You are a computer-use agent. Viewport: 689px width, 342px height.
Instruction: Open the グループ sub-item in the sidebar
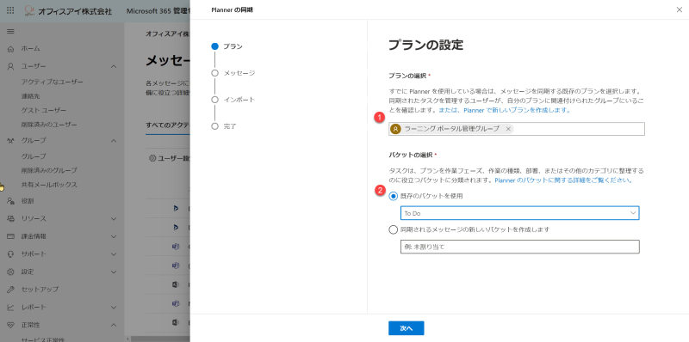[34, 156]
